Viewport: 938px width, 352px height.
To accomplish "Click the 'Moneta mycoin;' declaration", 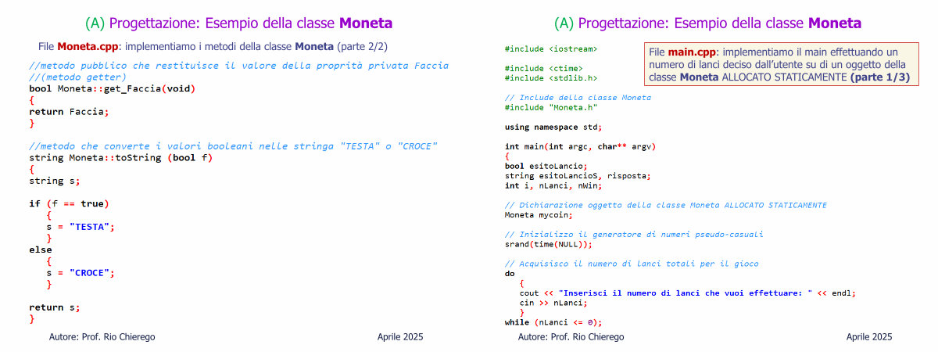I will pos(539,214).
